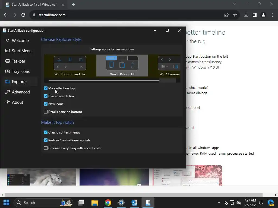Open Chrome downloads icon
The height and width of the screenshot is (208, 278).
pos(246,15)
